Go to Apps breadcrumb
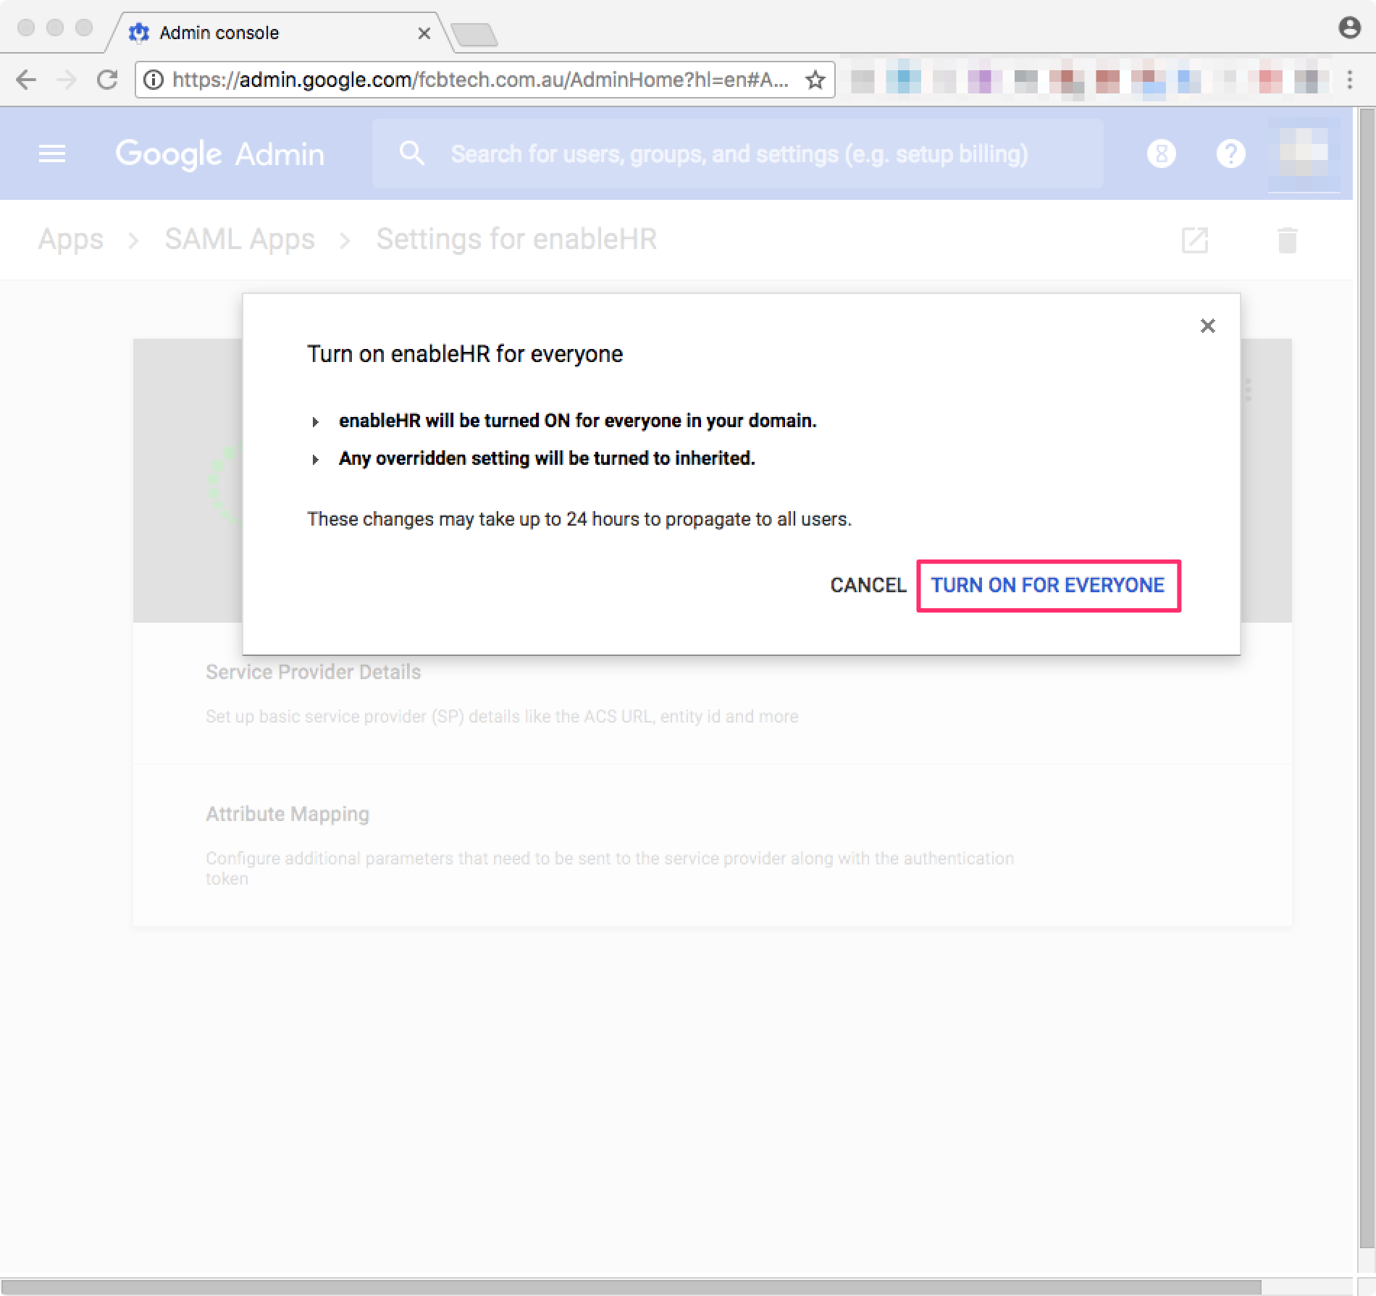 (x=71, y=239)
